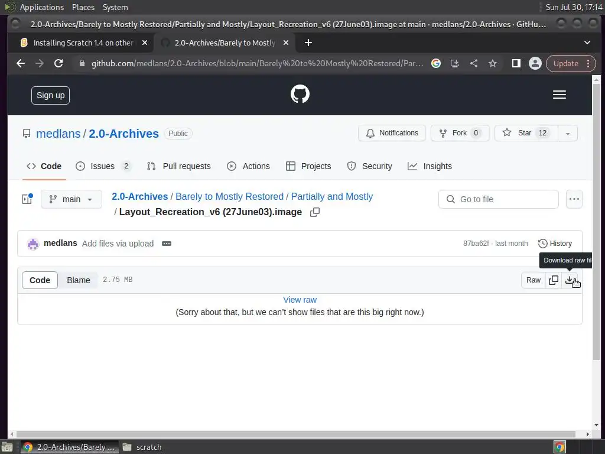Download the raw file icon
This screenshot has height=454, width=605.
tap(570, 280)
